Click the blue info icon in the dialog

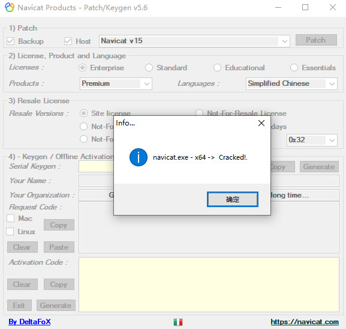[x=139, y=157]
